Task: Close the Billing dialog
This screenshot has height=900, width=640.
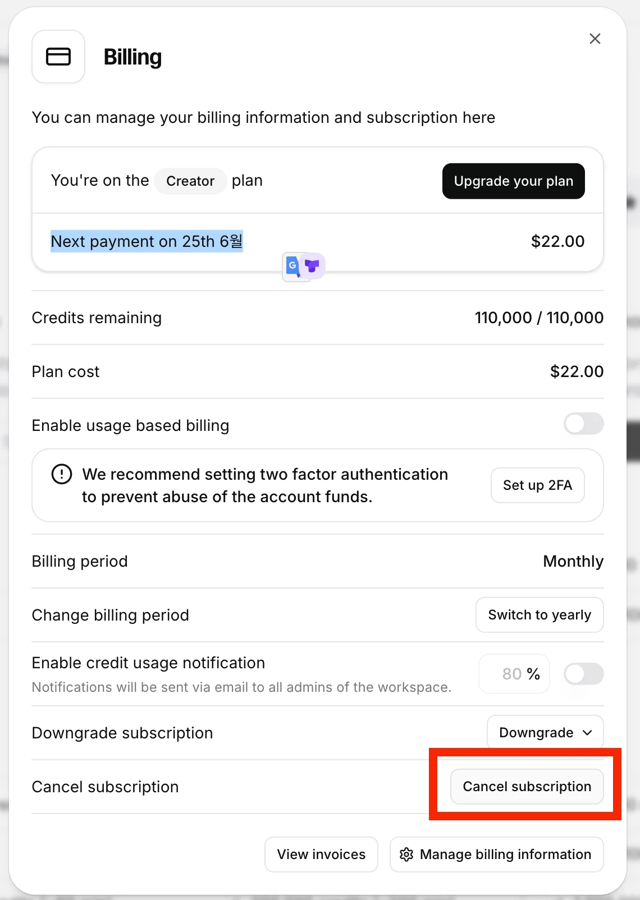Action: (595, 39)
